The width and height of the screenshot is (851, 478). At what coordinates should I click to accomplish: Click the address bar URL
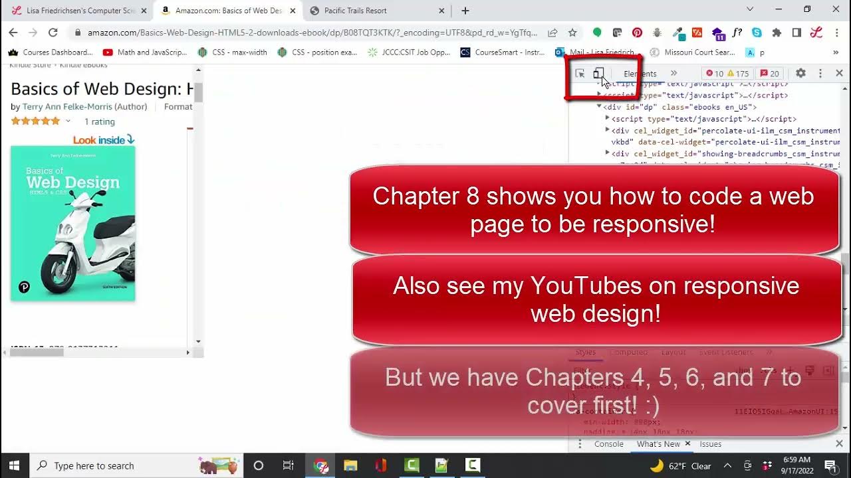tap(312, 33)
